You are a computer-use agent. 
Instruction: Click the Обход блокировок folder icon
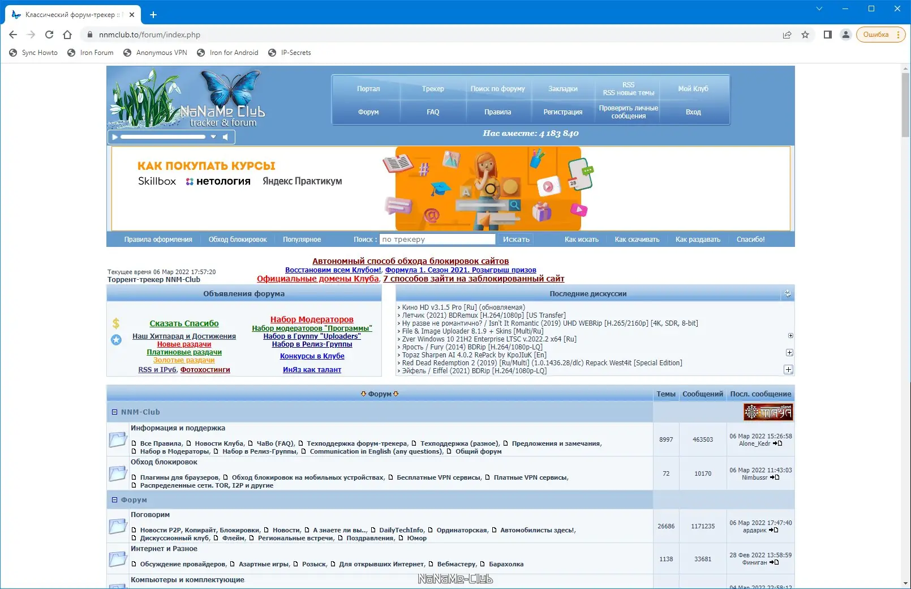tap(118, 473)
